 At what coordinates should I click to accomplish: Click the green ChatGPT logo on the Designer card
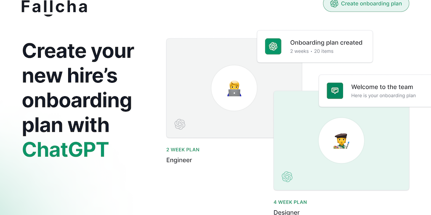click(287, 177)
